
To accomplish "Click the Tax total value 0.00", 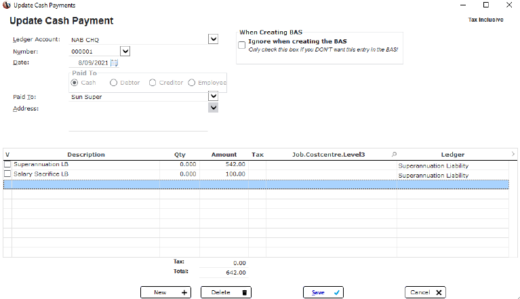I will pos(224,263).
